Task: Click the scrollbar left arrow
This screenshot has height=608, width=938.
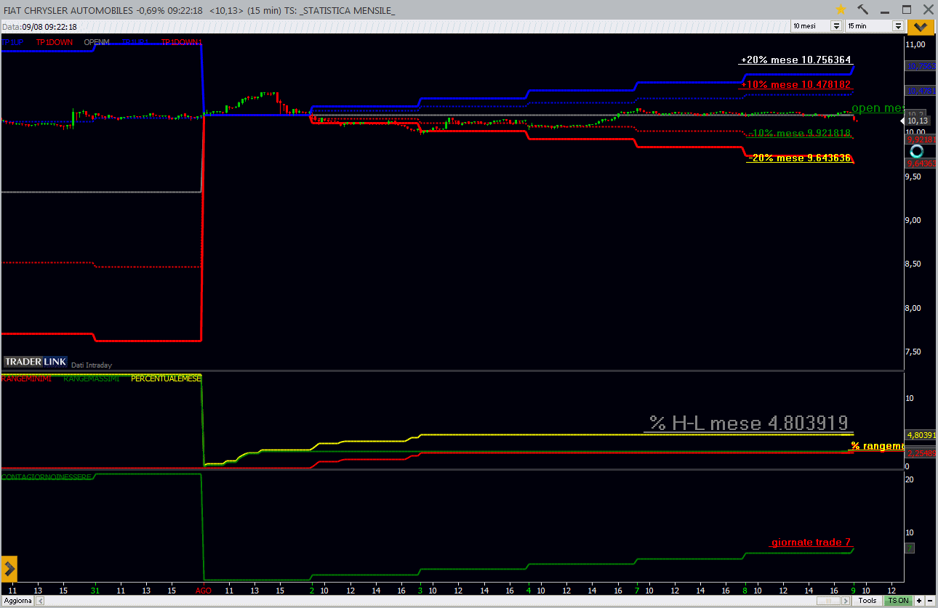Action: pyautogui.click(x=40, y=601)
